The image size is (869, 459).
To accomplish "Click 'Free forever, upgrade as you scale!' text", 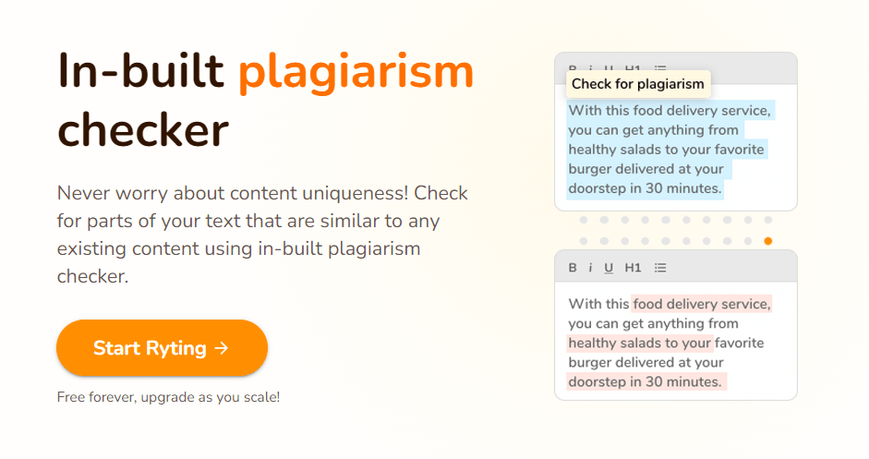I will [168, 397].
